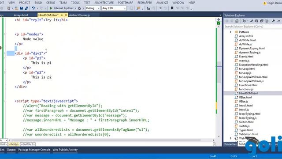The height and width of the screenshot is (159, 282).
Task: Switch to Arrays.html tab
Action: pos(21,15)
